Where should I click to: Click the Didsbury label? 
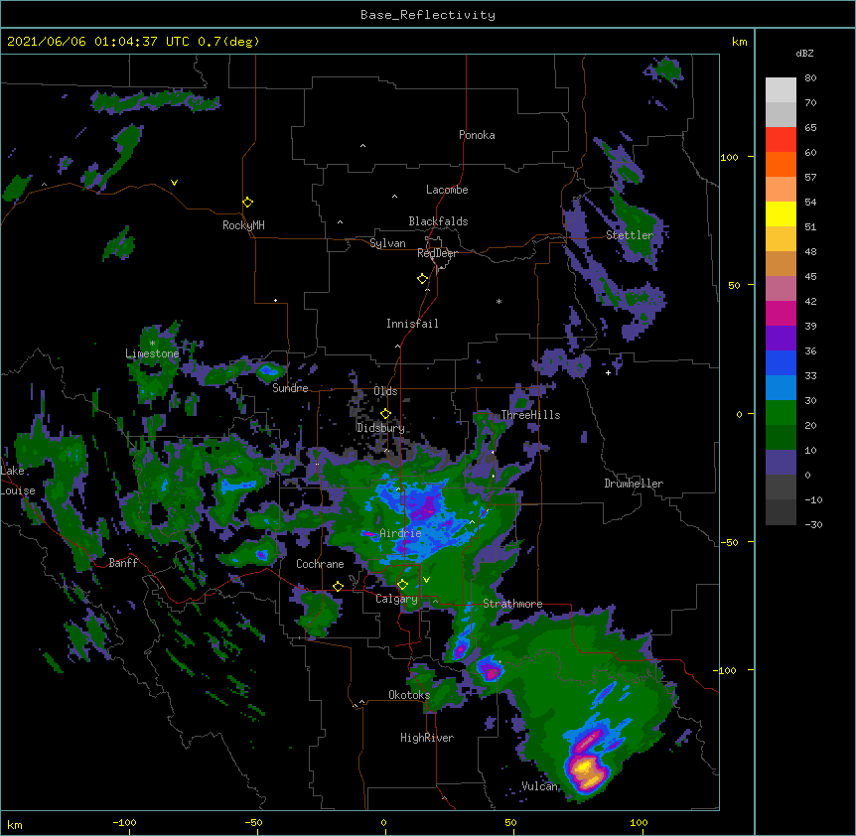pos(380,428)
